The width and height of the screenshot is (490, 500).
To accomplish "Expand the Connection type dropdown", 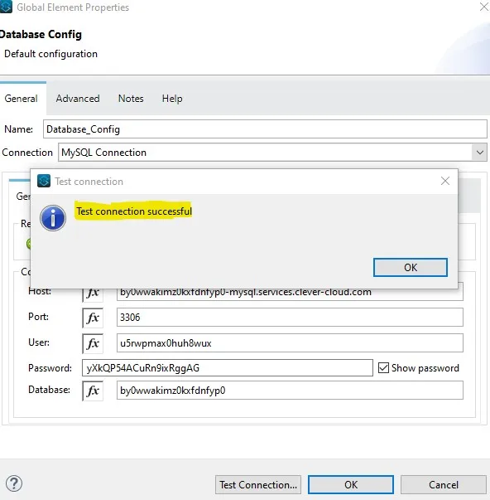I will coord(480,153).
